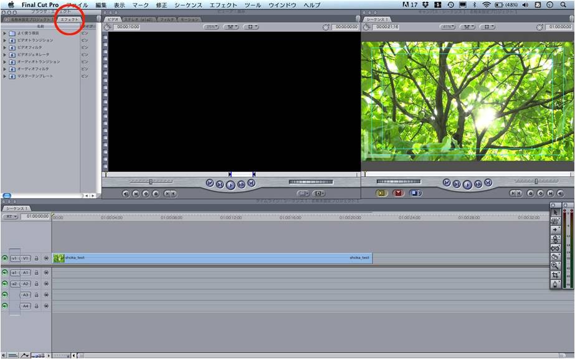
Task: Open the シーケンス menu in menu bar
Action: (x=188, y=5)
